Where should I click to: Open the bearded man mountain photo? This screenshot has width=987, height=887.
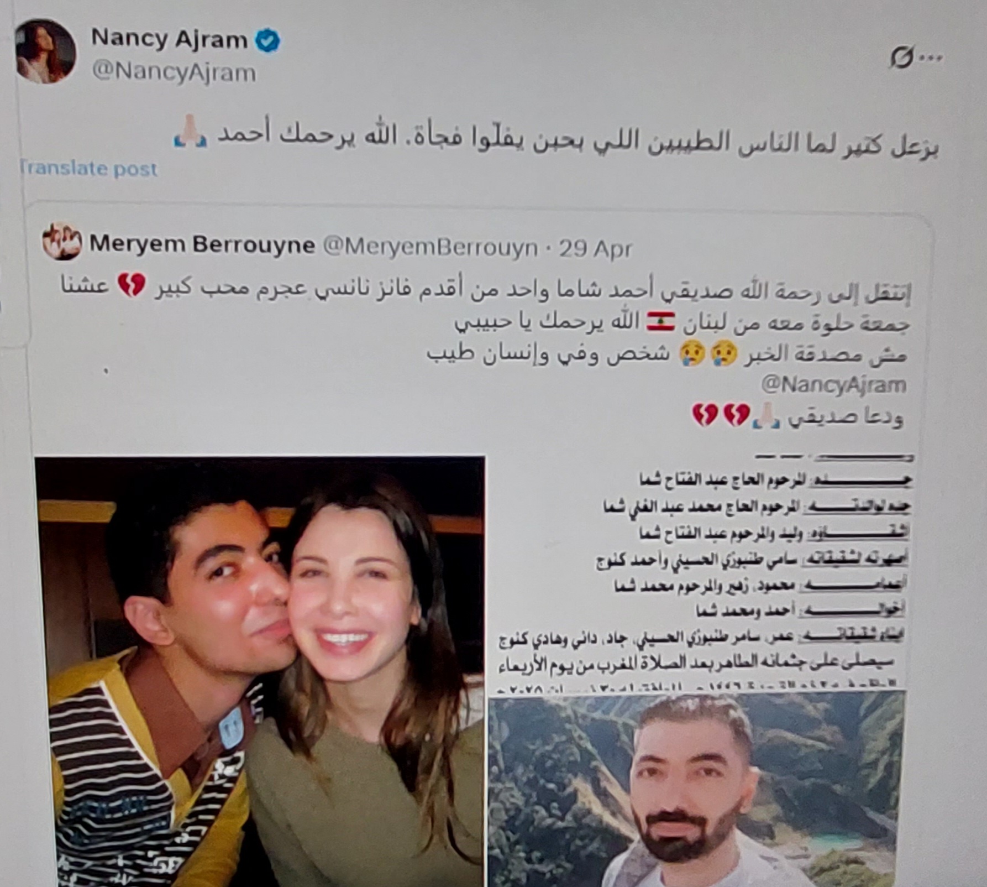[696, 790]
